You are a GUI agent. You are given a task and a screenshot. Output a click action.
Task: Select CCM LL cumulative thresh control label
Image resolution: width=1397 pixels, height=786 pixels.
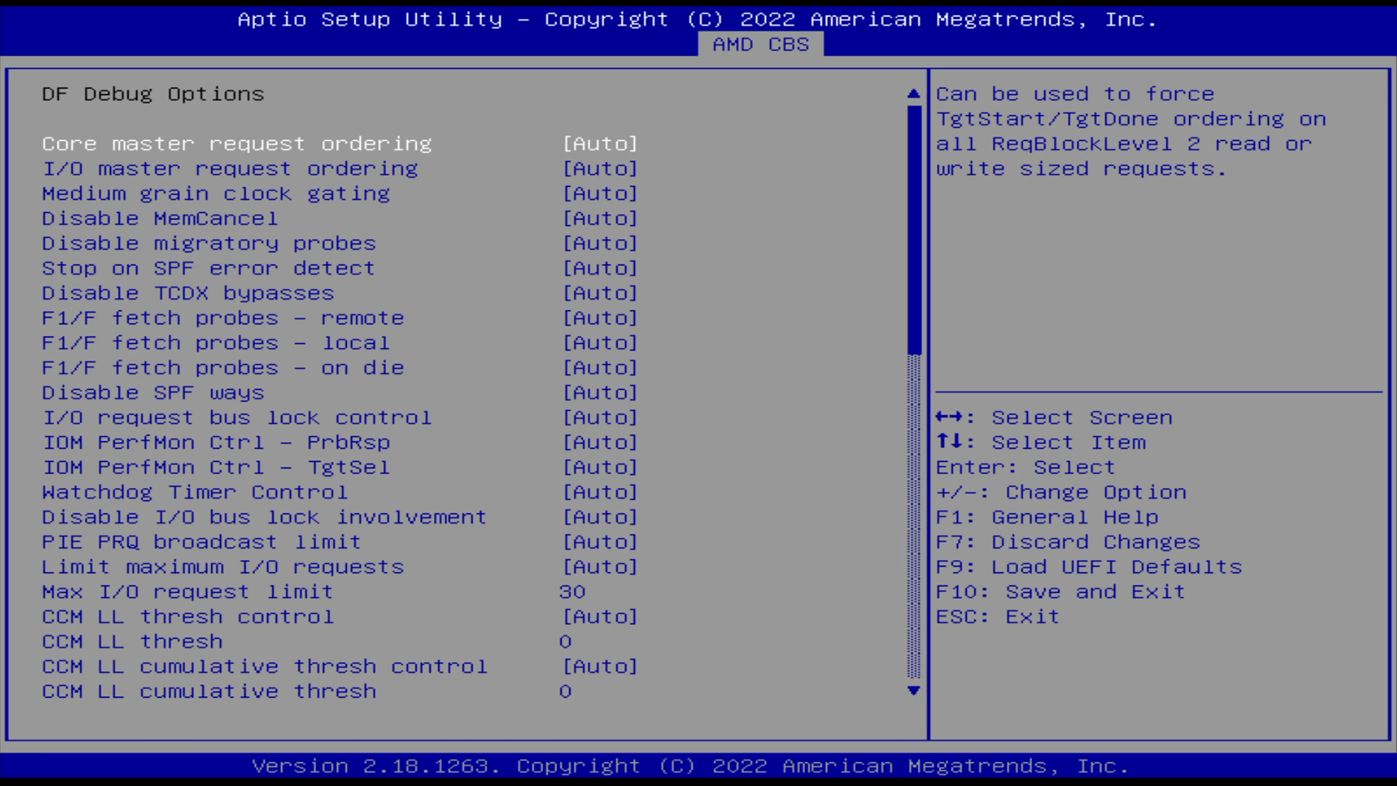pos(264,667)
